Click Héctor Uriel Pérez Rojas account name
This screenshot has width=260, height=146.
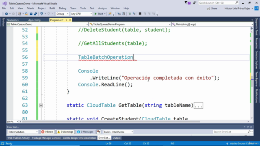[x=237, y=9]
